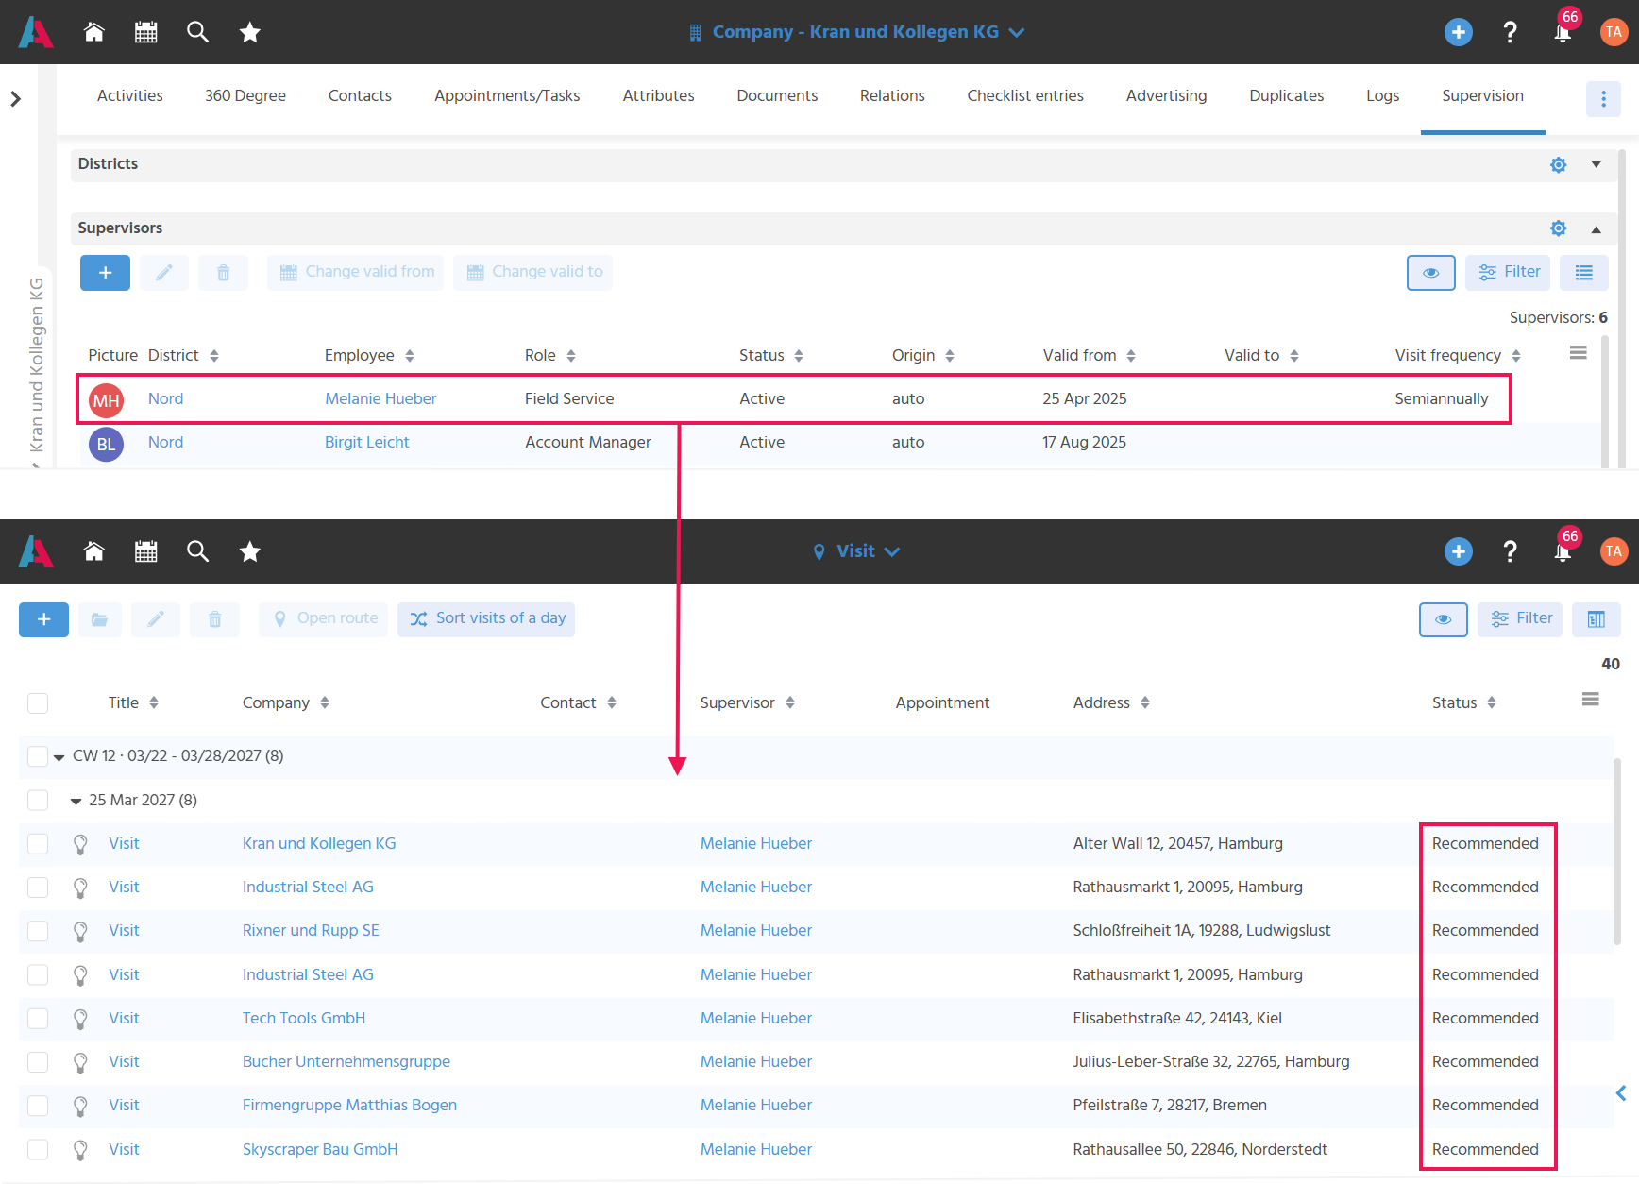Open the Company - Kran und Kollegen KG dropdown

point(856,32)
